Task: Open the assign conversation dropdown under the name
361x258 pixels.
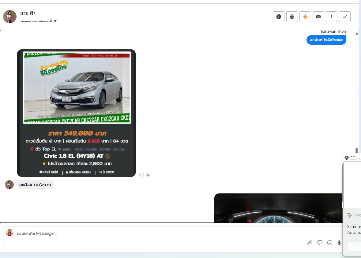Action: point(39,21)
